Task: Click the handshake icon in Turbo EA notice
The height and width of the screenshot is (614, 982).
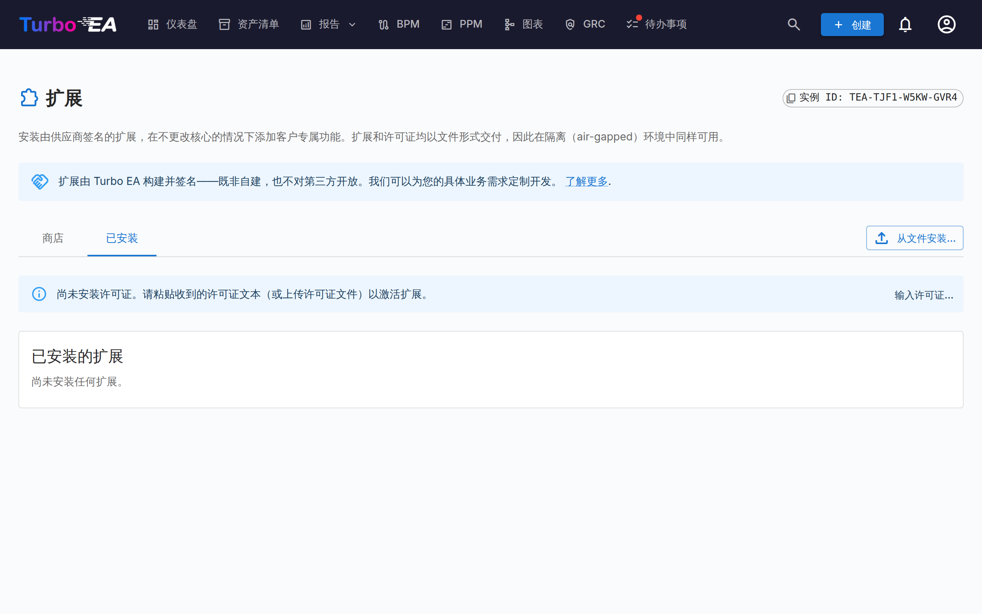Action: 40,182
